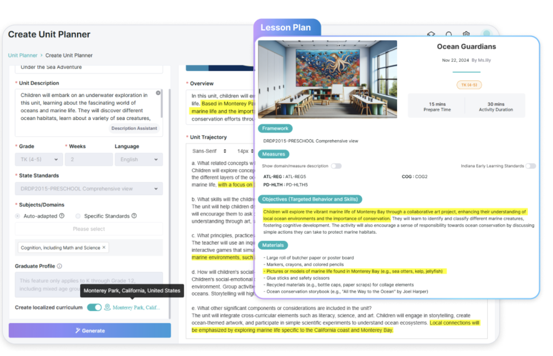The image size is (553, 356).
Task: Switch to the Lesson Plan tab
Action: (x=287, y=27)
